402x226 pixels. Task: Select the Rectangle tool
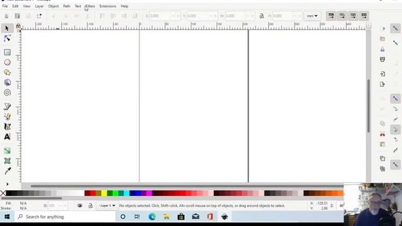[7, 52]
